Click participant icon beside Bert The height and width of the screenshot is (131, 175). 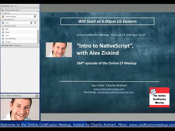[3, 29]
